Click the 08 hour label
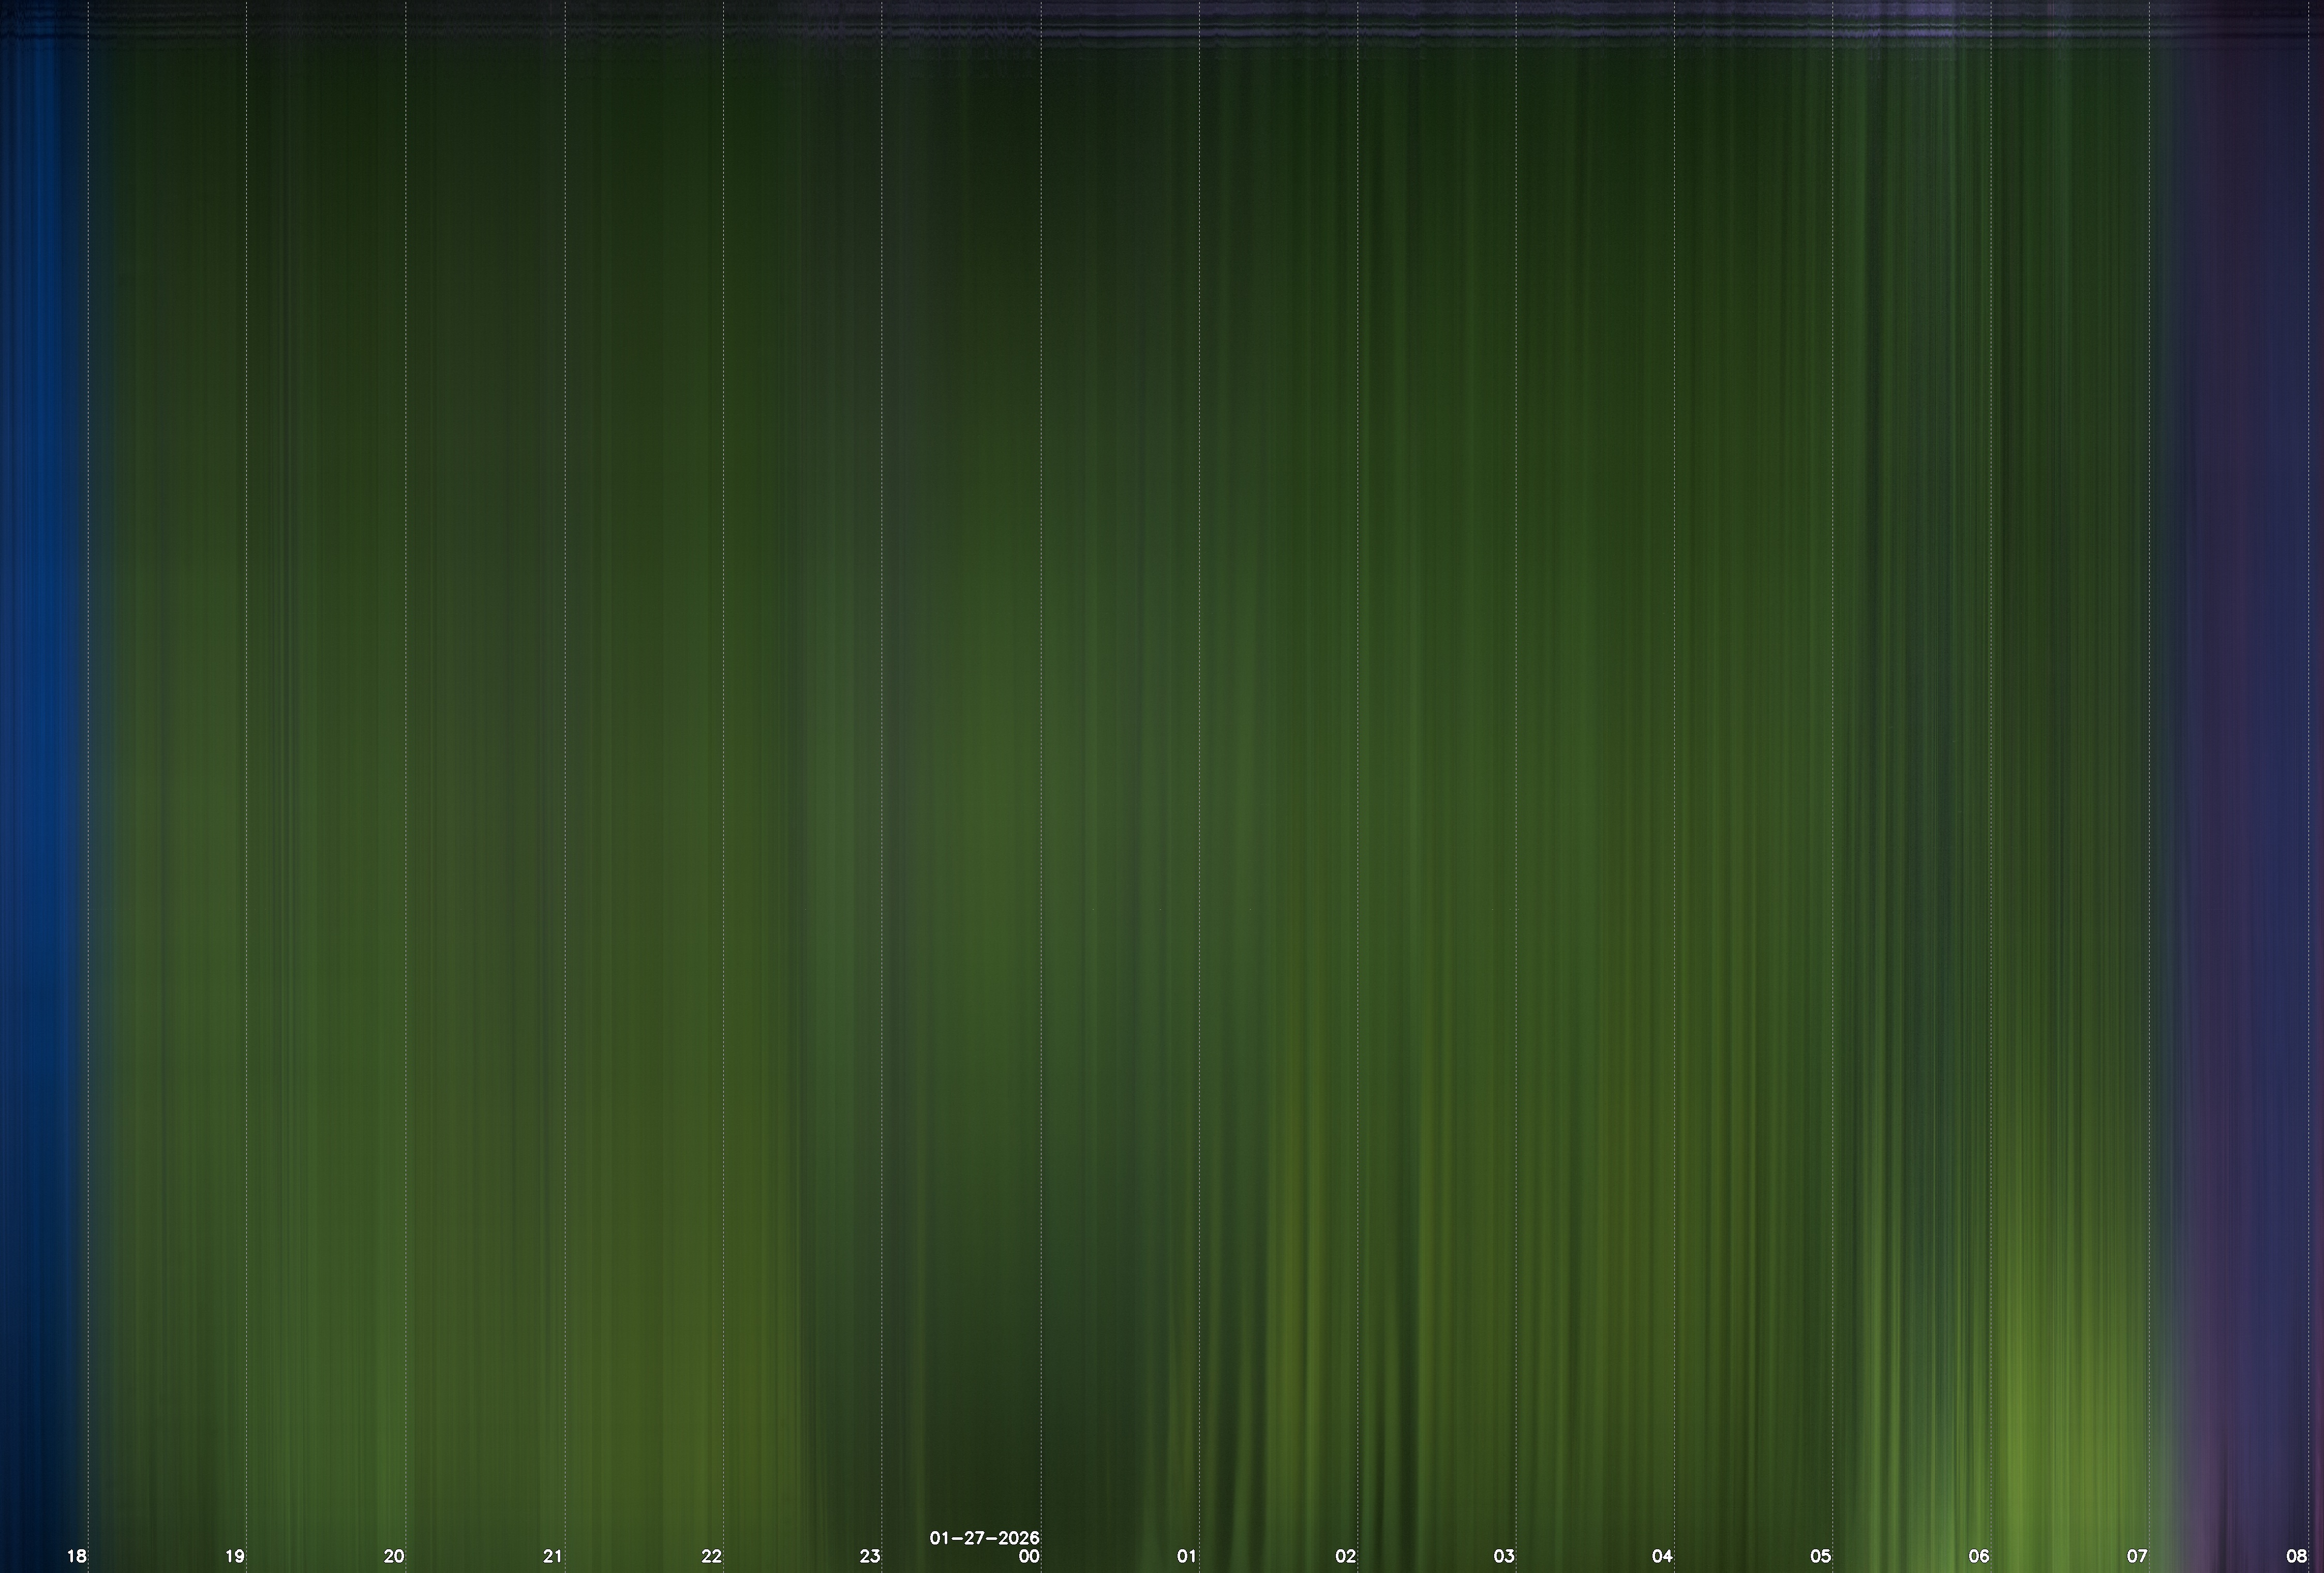The height and width of the screenshot is (1573, 2324). [2296, 1556]
